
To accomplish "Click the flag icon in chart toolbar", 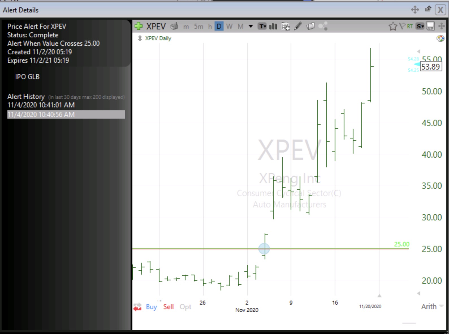I will pos(402,26).
